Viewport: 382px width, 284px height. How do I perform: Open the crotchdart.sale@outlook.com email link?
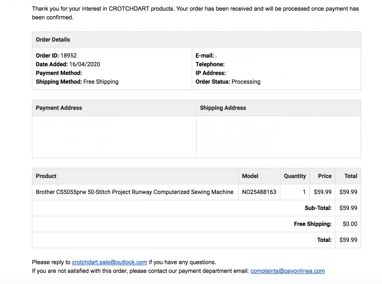coord(110,262)
